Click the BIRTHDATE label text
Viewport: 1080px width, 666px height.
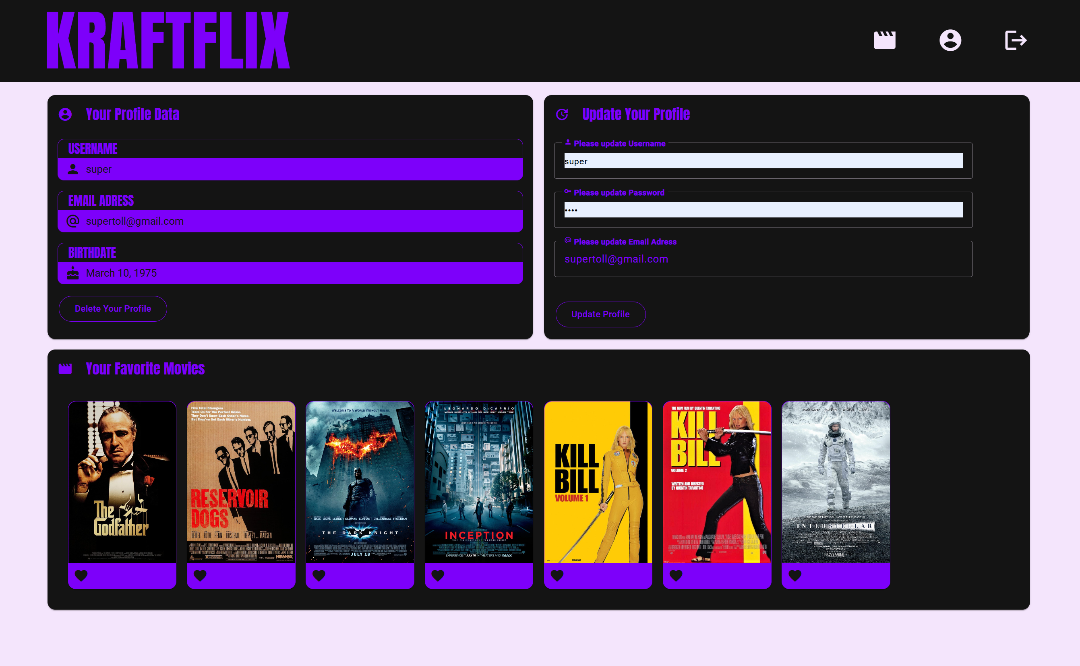pos(92,253)
